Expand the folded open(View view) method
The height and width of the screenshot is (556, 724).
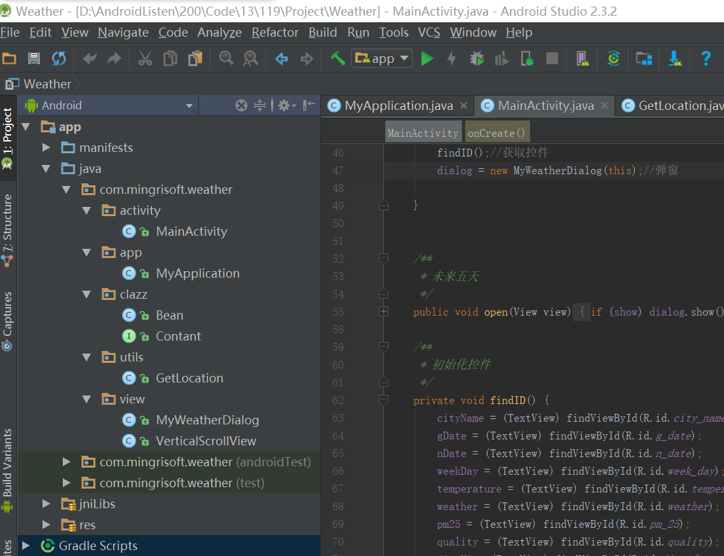[383, 312]
